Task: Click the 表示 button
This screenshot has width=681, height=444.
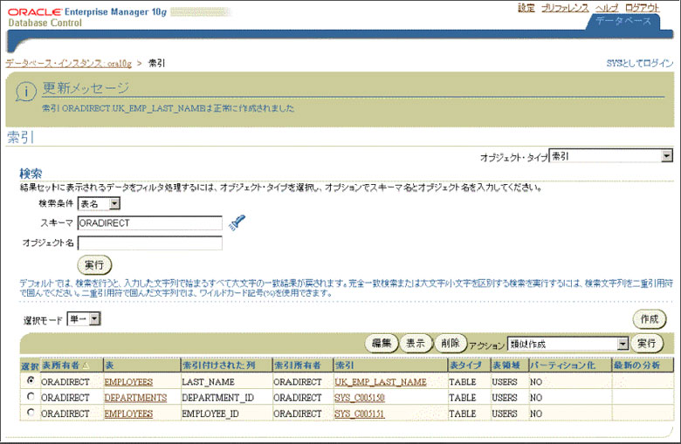Action: 416,344
